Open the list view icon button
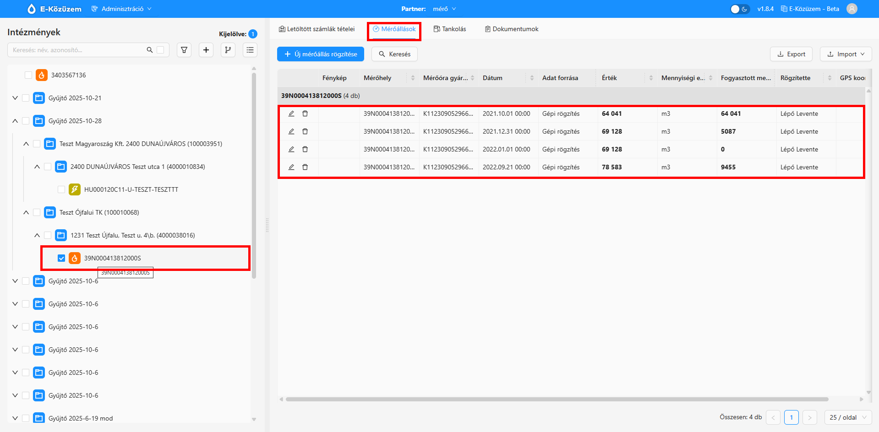879x432 pixels. click(x=250, y=50)
